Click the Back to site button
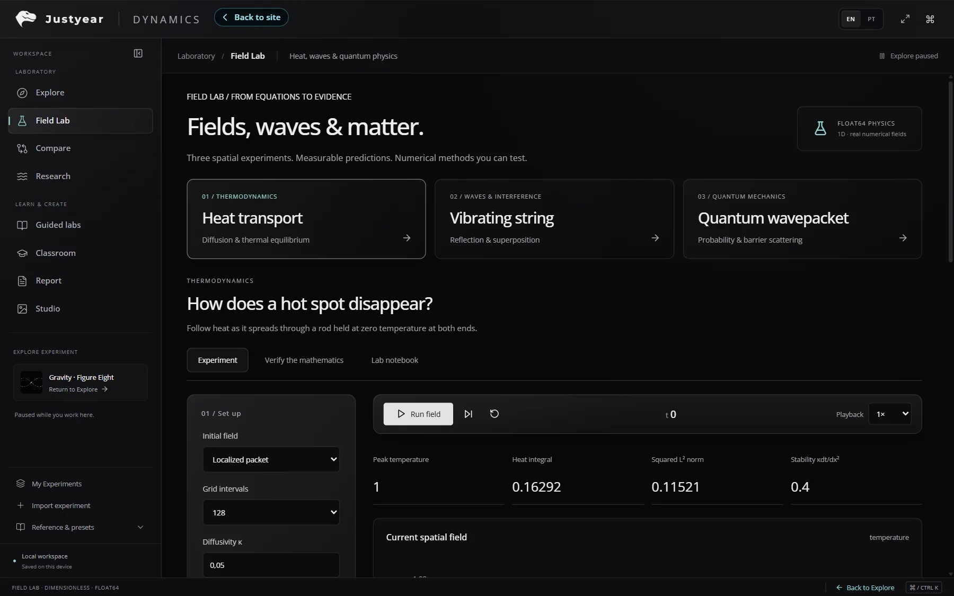The height and width of the screenshot is (596, 954). pos(251,17)
